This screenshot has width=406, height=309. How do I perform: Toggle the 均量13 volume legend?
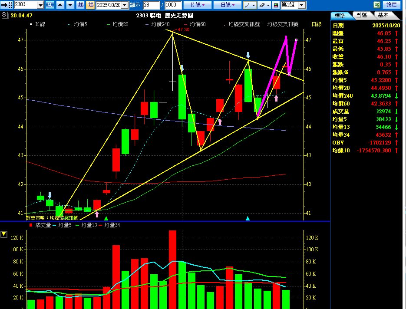pos(86,225)
